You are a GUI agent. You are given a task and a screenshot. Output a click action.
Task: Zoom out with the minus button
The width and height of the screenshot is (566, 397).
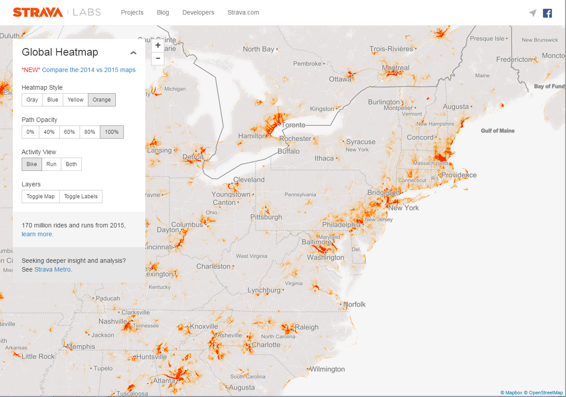158,58
